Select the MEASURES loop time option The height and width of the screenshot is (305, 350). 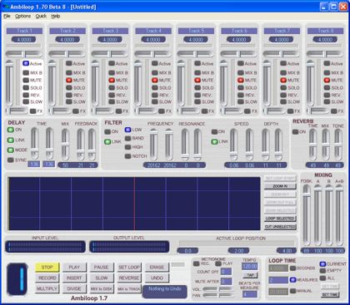click(x=292, y=280)
